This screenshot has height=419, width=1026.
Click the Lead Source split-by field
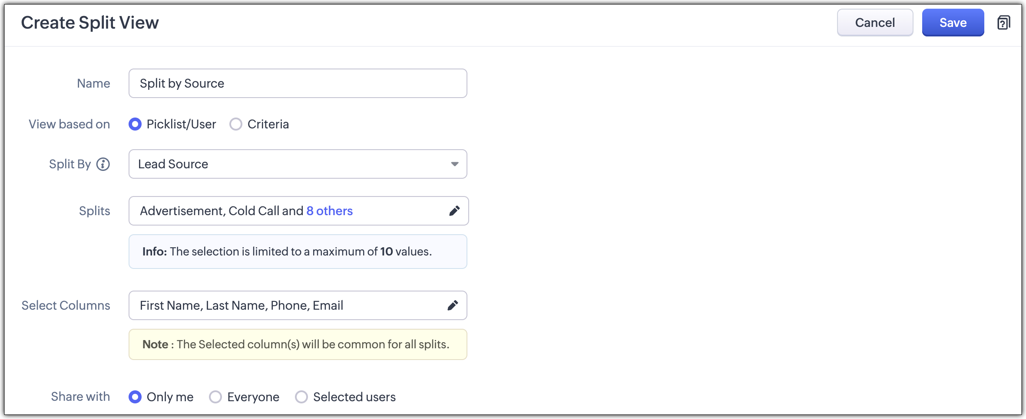tap(287, 164)
